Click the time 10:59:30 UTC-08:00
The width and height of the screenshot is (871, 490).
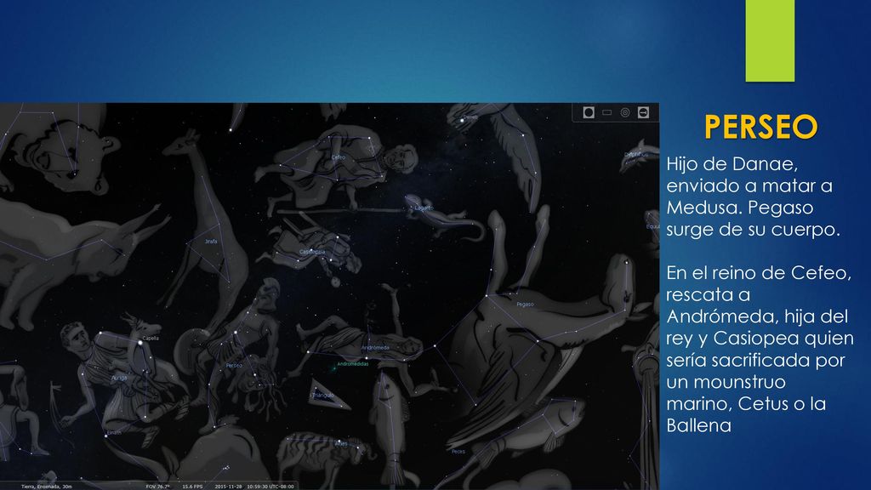tap(270, 487)
